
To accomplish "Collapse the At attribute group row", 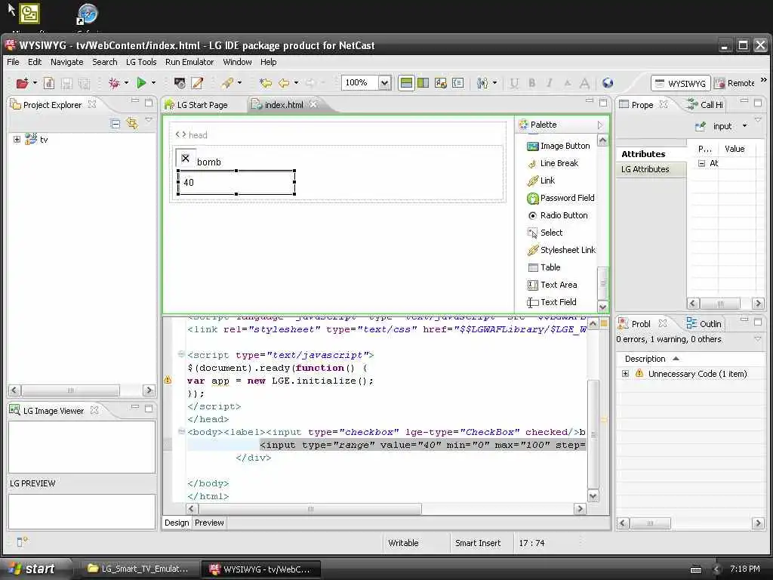I will [x=702, y=163].
